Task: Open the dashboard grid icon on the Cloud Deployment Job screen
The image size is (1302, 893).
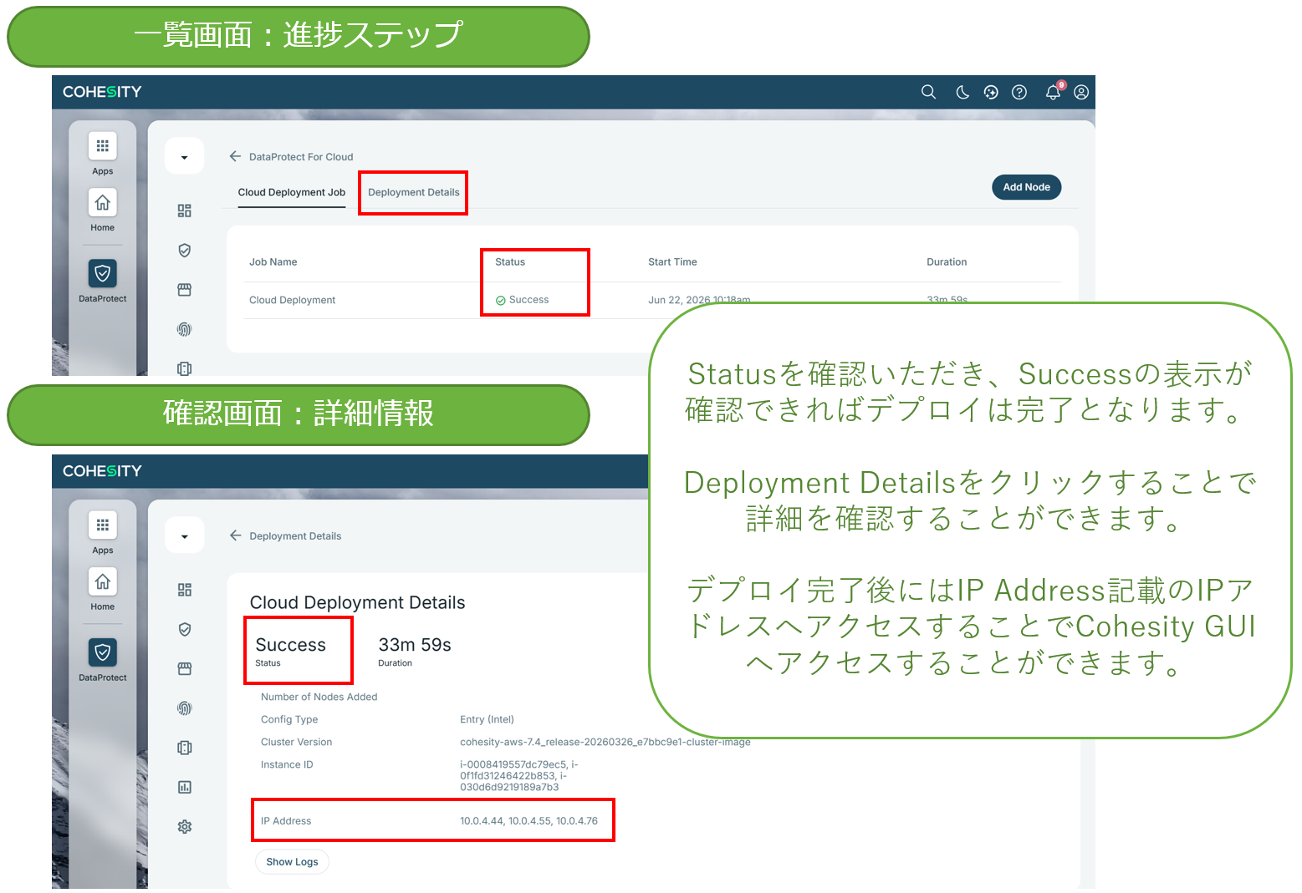Action: coord(185,211)
